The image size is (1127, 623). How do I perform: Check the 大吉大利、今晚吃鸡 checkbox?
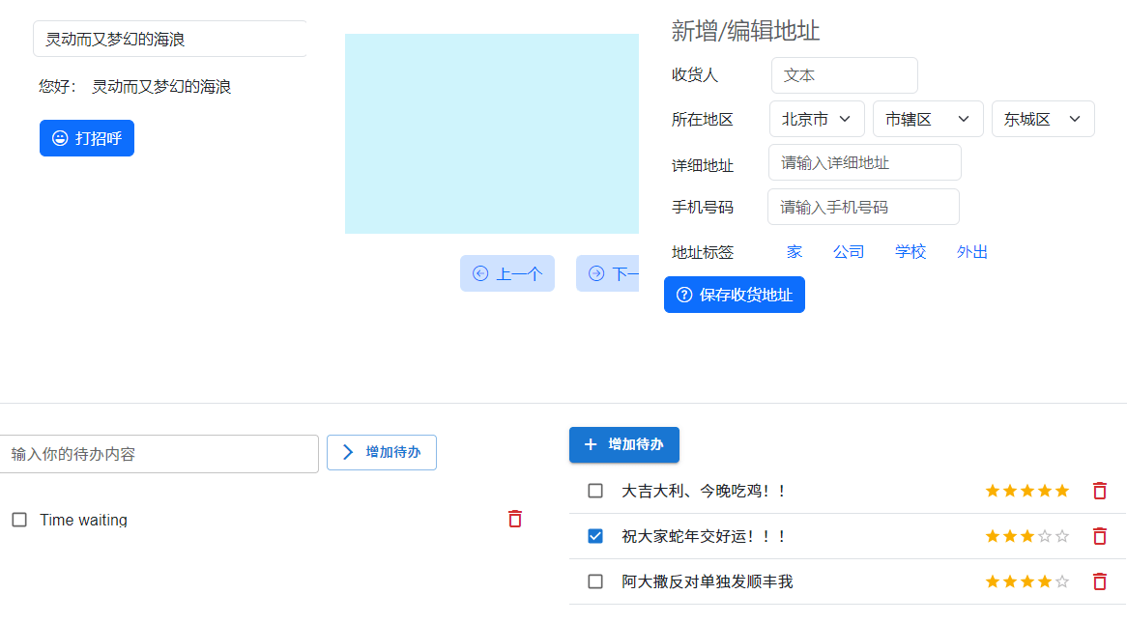coord(594,491)
